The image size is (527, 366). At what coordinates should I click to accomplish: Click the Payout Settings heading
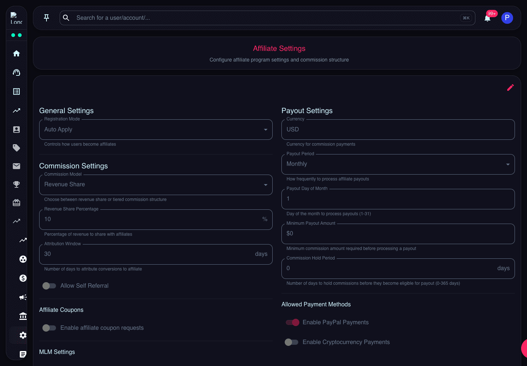click(307, 111)
